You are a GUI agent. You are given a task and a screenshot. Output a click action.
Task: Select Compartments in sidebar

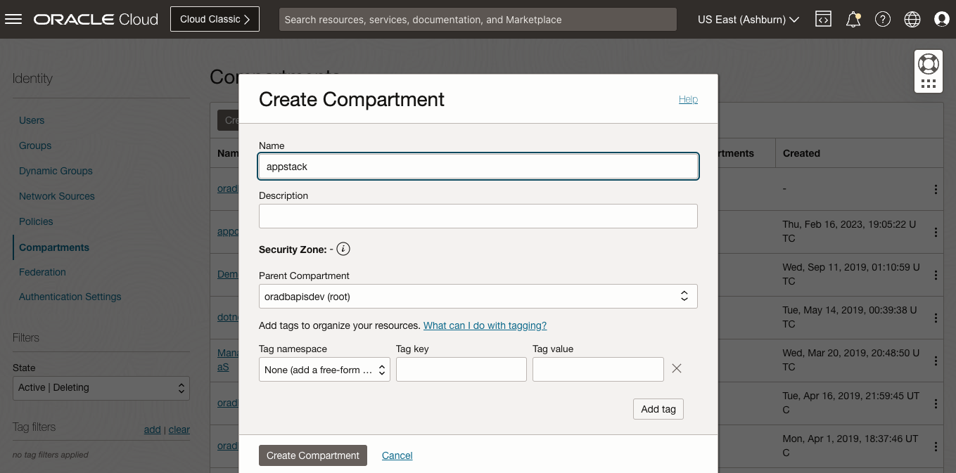click(54, 247)
